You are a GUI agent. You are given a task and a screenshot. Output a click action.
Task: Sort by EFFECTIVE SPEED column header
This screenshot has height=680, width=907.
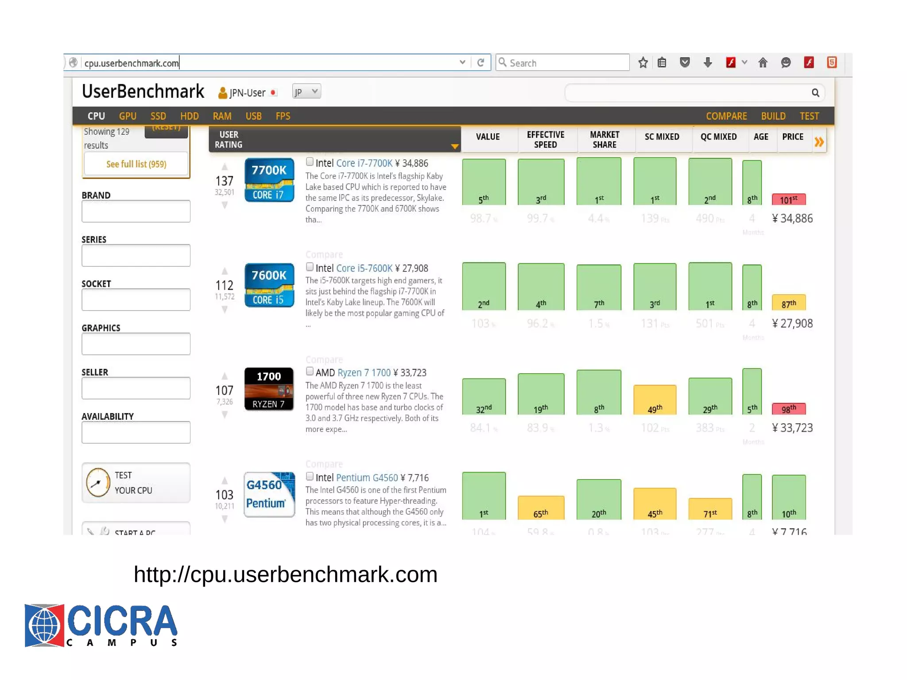click(545, 139)
